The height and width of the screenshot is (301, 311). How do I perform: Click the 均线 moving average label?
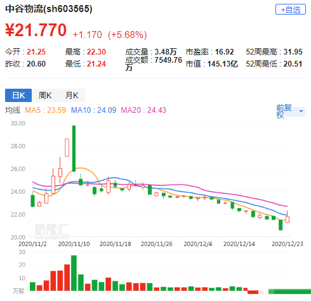point(13,110)
